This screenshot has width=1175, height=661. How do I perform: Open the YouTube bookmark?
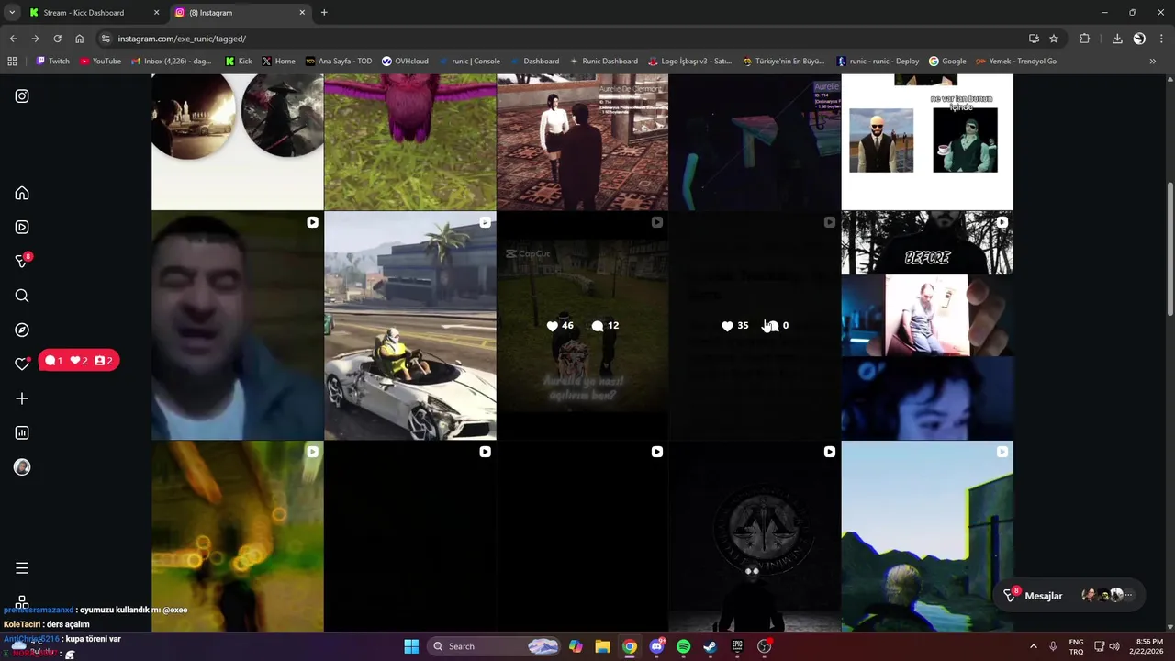point(100,62)
